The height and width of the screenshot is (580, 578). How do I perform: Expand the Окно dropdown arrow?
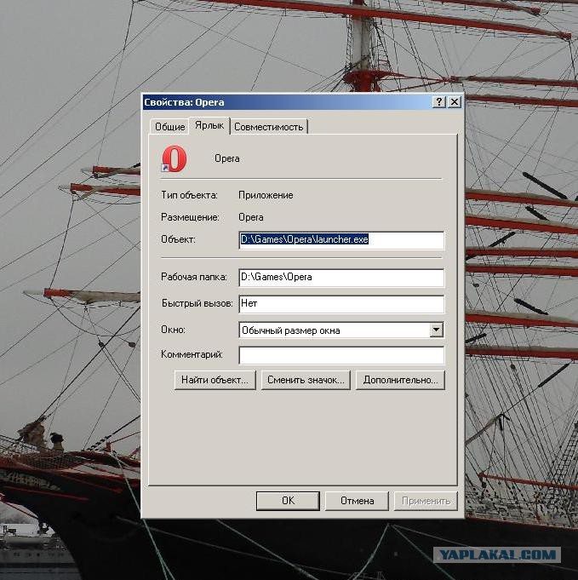(x=437, y=330)
